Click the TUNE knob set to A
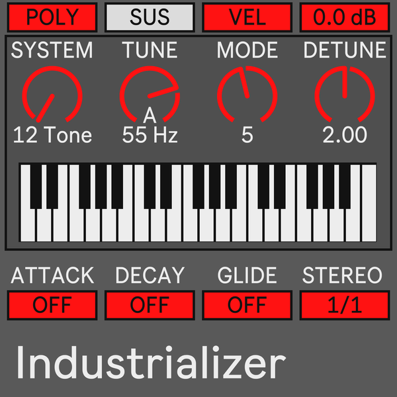Viewport: 397px width, 397px height. pyautogui.click(x=150, y=94)
